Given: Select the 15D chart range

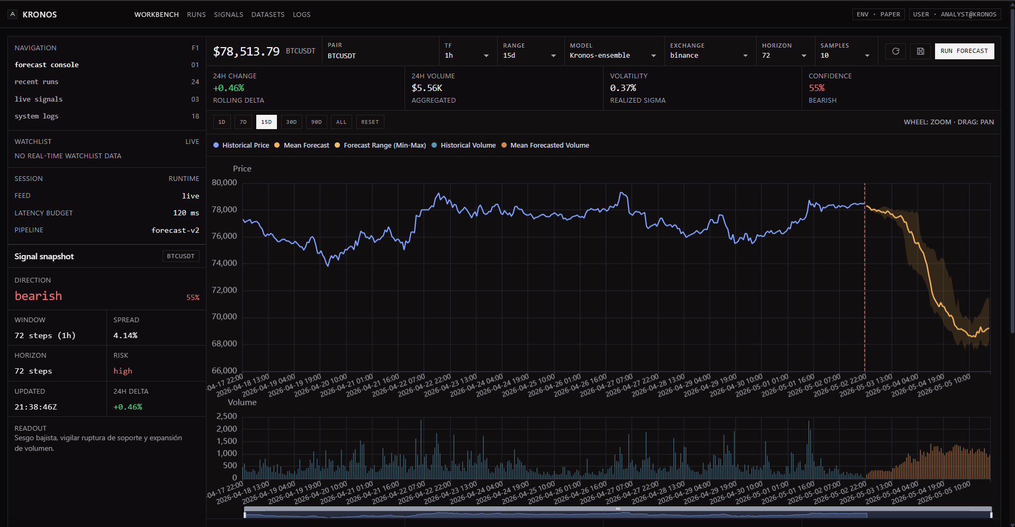Looking at the screenshot, I should 266,122.
